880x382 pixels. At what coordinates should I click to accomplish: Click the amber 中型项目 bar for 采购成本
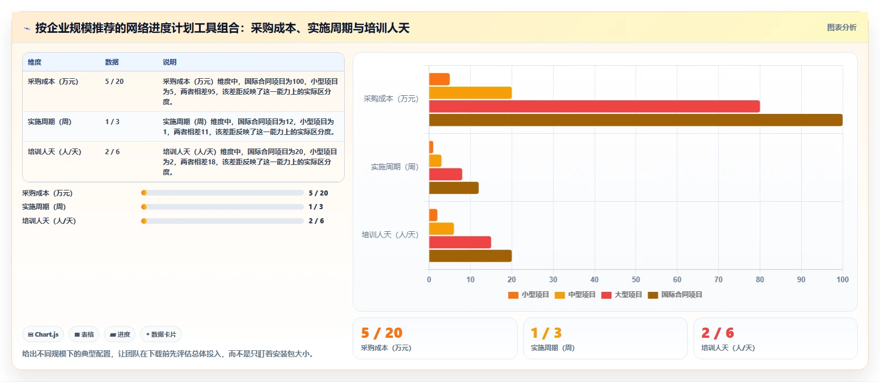(471, 93)
